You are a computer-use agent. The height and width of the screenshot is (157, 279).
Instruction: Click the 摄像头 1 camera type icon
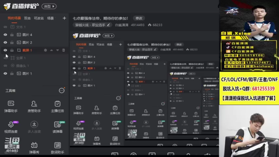[13, 66]
